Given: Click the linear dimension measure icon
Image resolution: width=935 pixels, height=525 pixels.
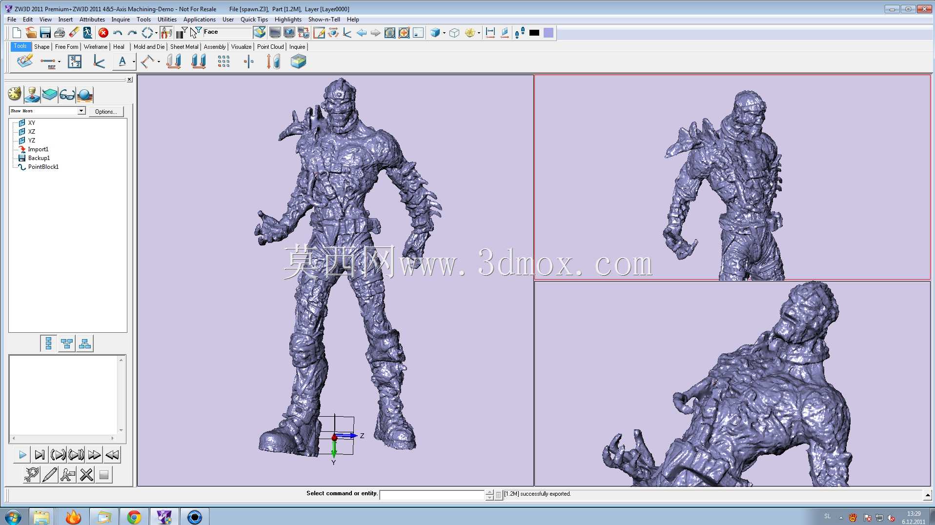Looking at the screenshot, I should [490, 33].
